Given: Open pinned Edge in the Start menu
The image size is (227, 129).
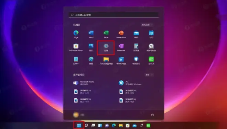Looking at the screenshot, I should click(76, 34).
